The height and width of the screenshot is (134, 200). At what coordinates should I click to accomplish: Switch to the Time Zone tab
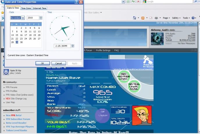pos(26,8)
